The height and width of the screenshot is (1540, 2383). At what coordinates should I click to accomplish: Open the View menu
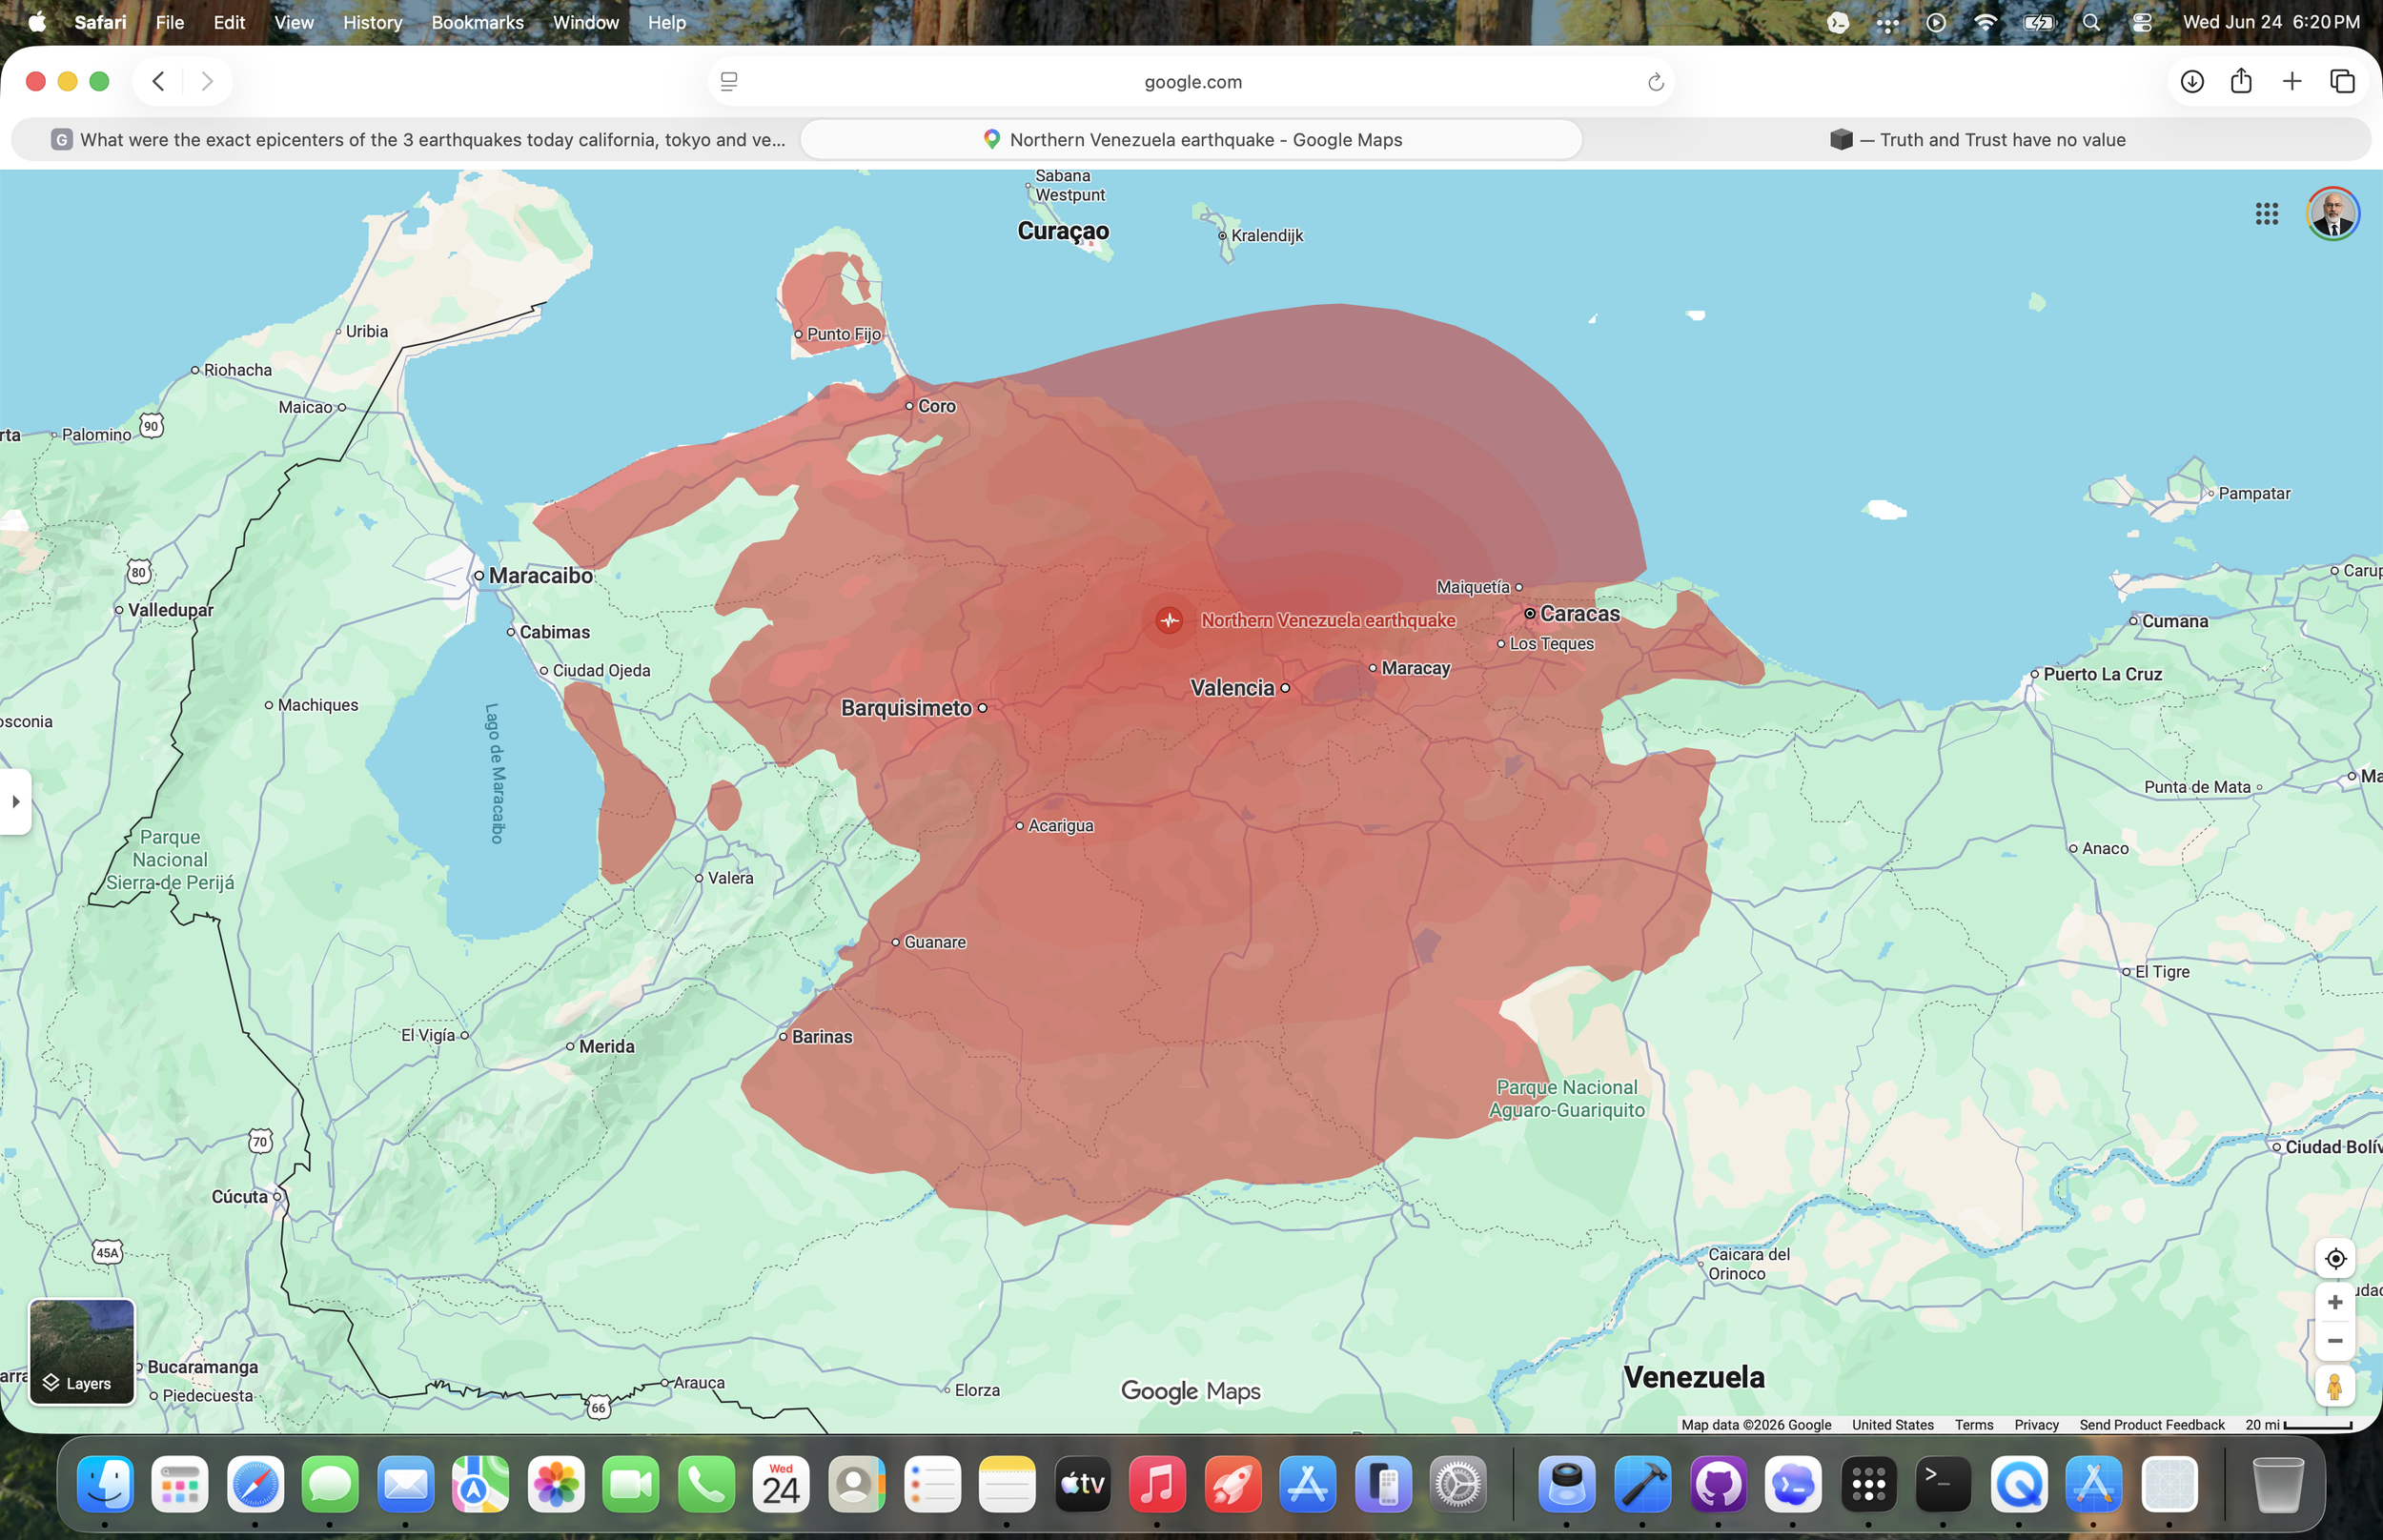click(x=294, y=22)
